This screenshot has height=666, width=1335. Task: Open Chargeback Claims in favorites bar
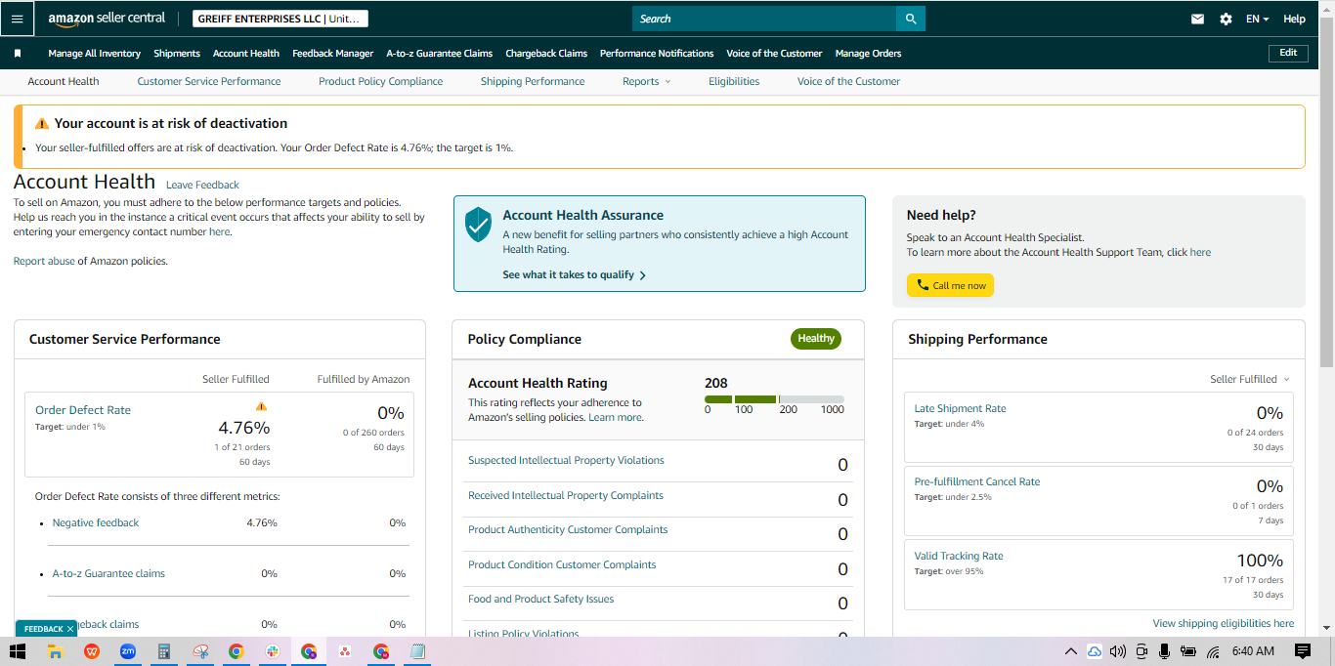tap(546, 54)
